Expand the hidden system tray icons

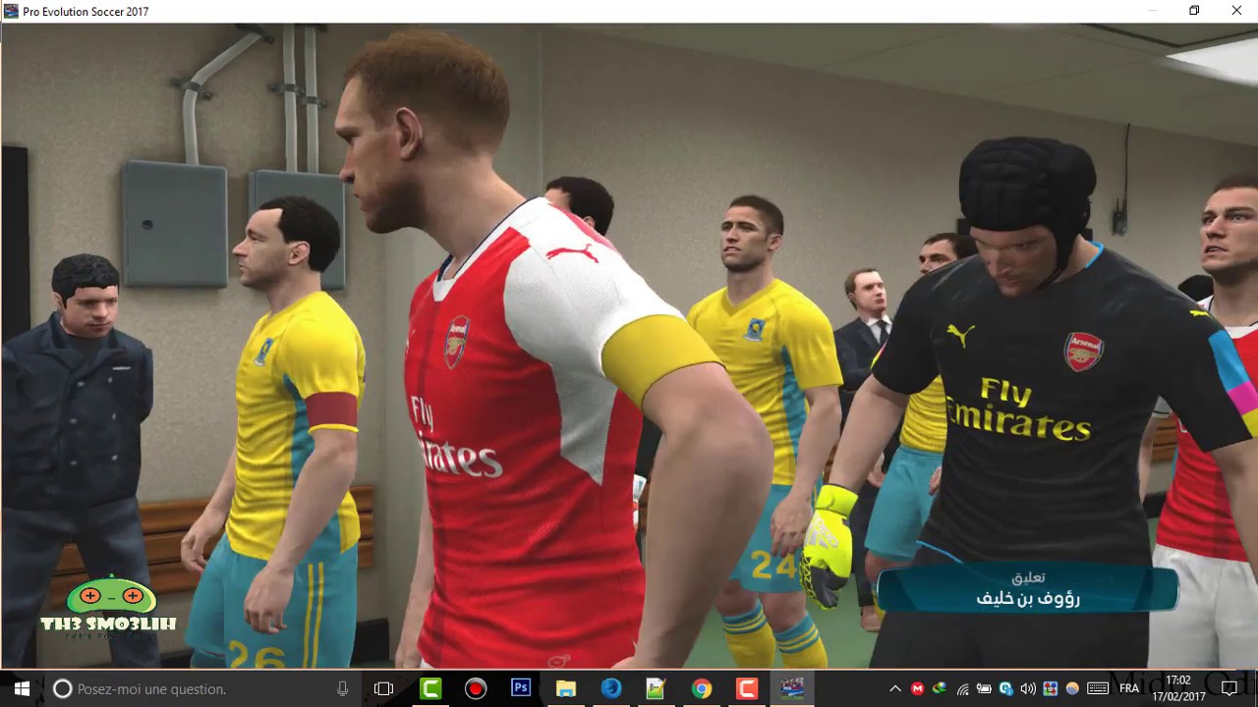[x=895, y=689]
